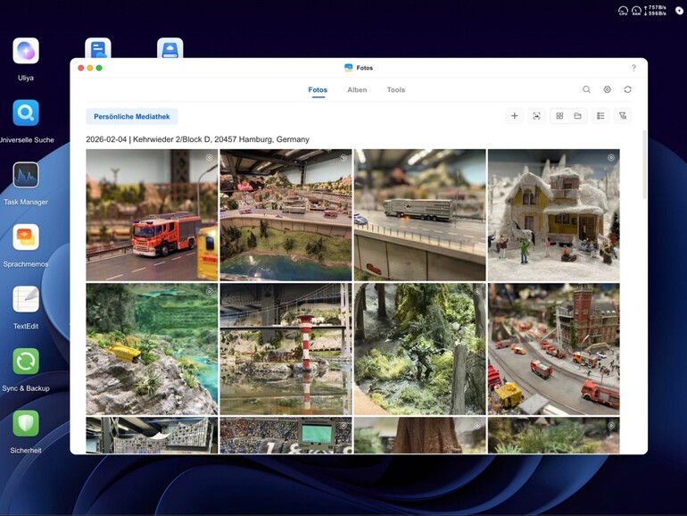The height and width of the screenshot is (516, 687).
Task: Click the RAM gauge in status bar
Action: [637, 11]
